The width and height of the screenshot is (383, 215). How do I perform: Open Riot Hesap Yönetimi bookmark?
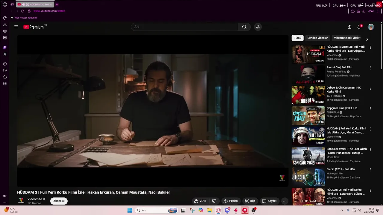pyautogui.click(x=24, y=18)
